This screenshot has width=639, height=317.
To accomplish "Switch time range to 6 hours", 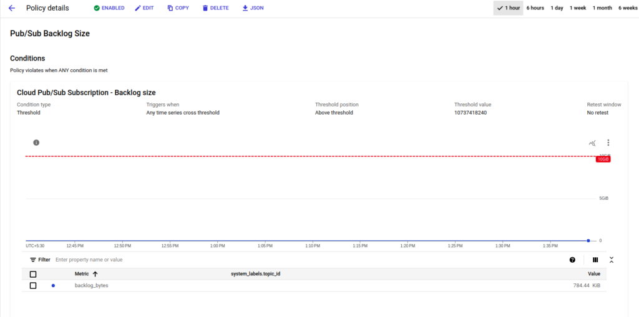I will (535, 8).
